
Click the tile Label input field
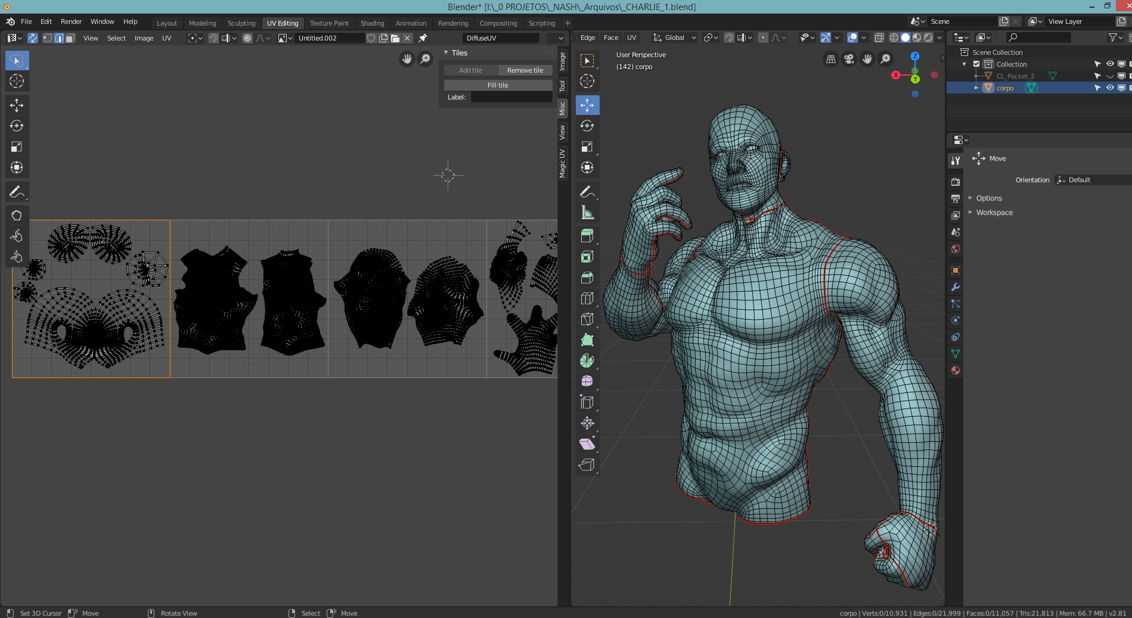511,97
